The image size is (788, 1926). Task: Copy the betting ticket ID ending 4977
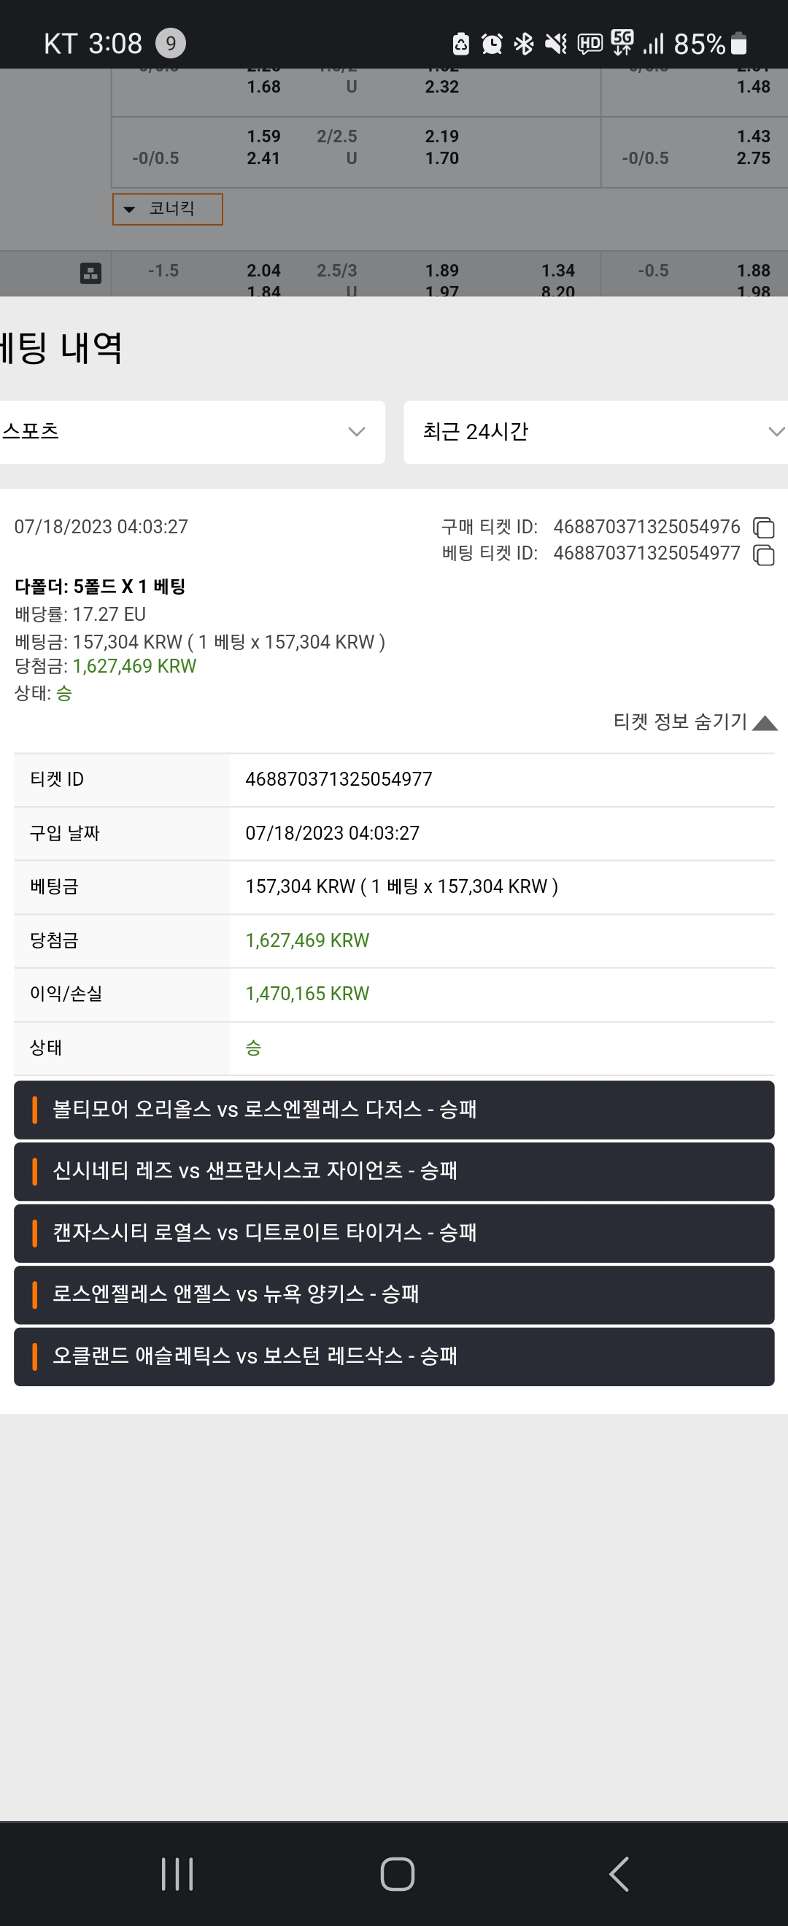763,554
